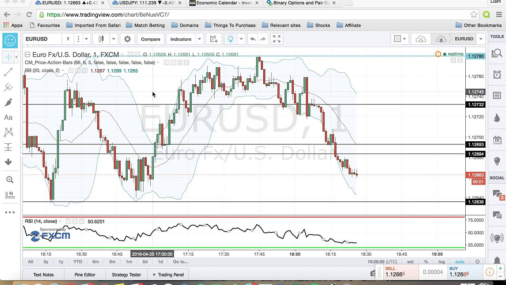The height and width of the screenshot is (285, 506).
Task: Toggle visibility of CM_Price-Action-Bars indicator
Action: click(x=166, y=63)
